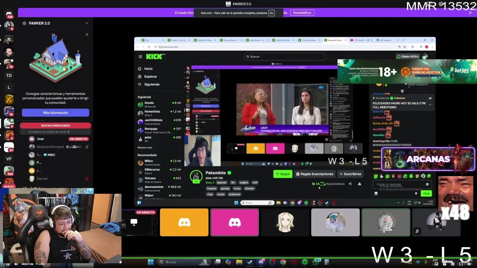Click the green Seguir button
This screenshot has height=268, width=477.
tap(283, 174)
